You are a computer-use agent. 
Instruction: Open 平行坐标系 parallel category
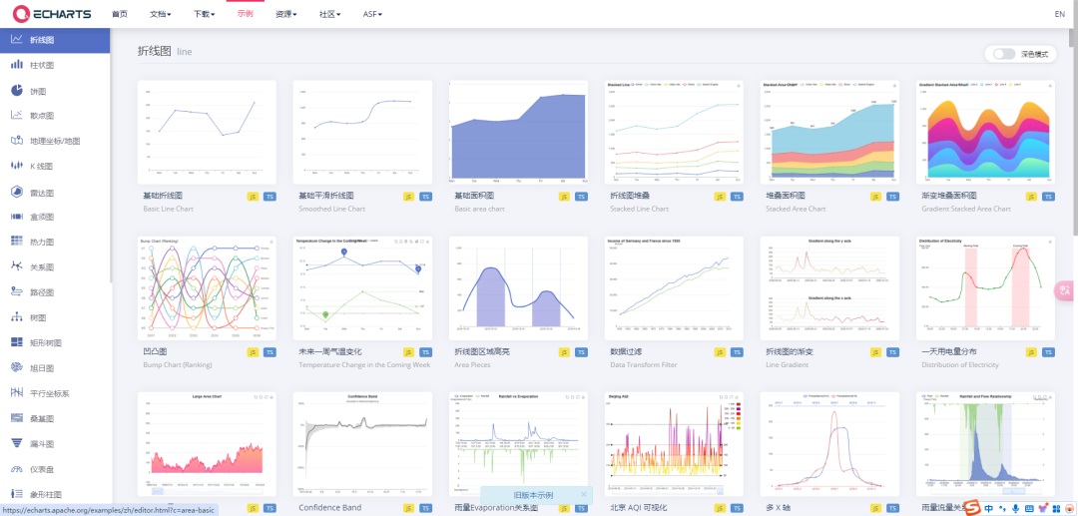[55, 393]
